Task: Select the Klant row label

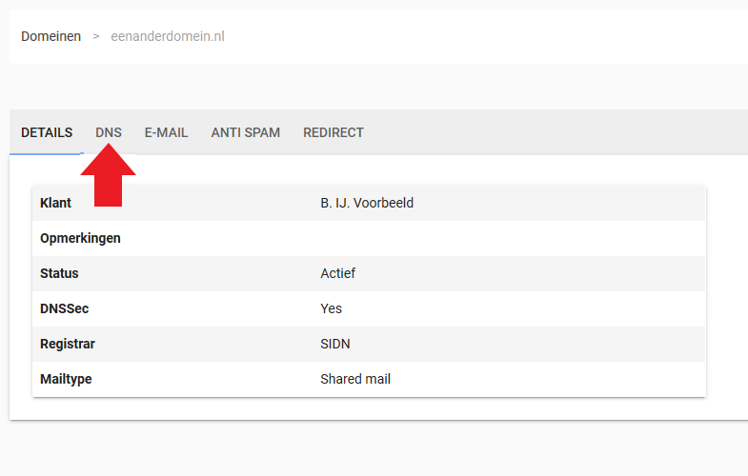Action: tap(55, 203)
